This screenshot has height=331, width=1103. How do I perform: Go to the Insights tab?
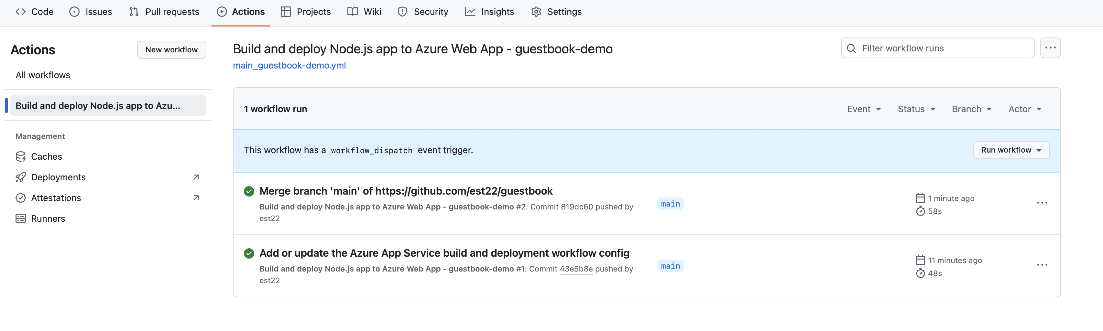click(489, 12)
